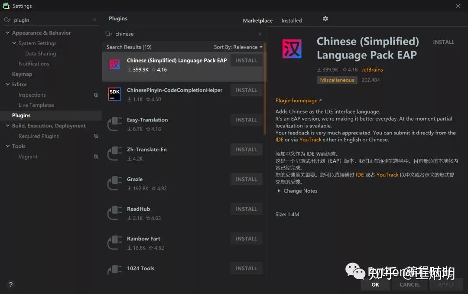Install the Grazie plugin

click(x=246, y=179)
